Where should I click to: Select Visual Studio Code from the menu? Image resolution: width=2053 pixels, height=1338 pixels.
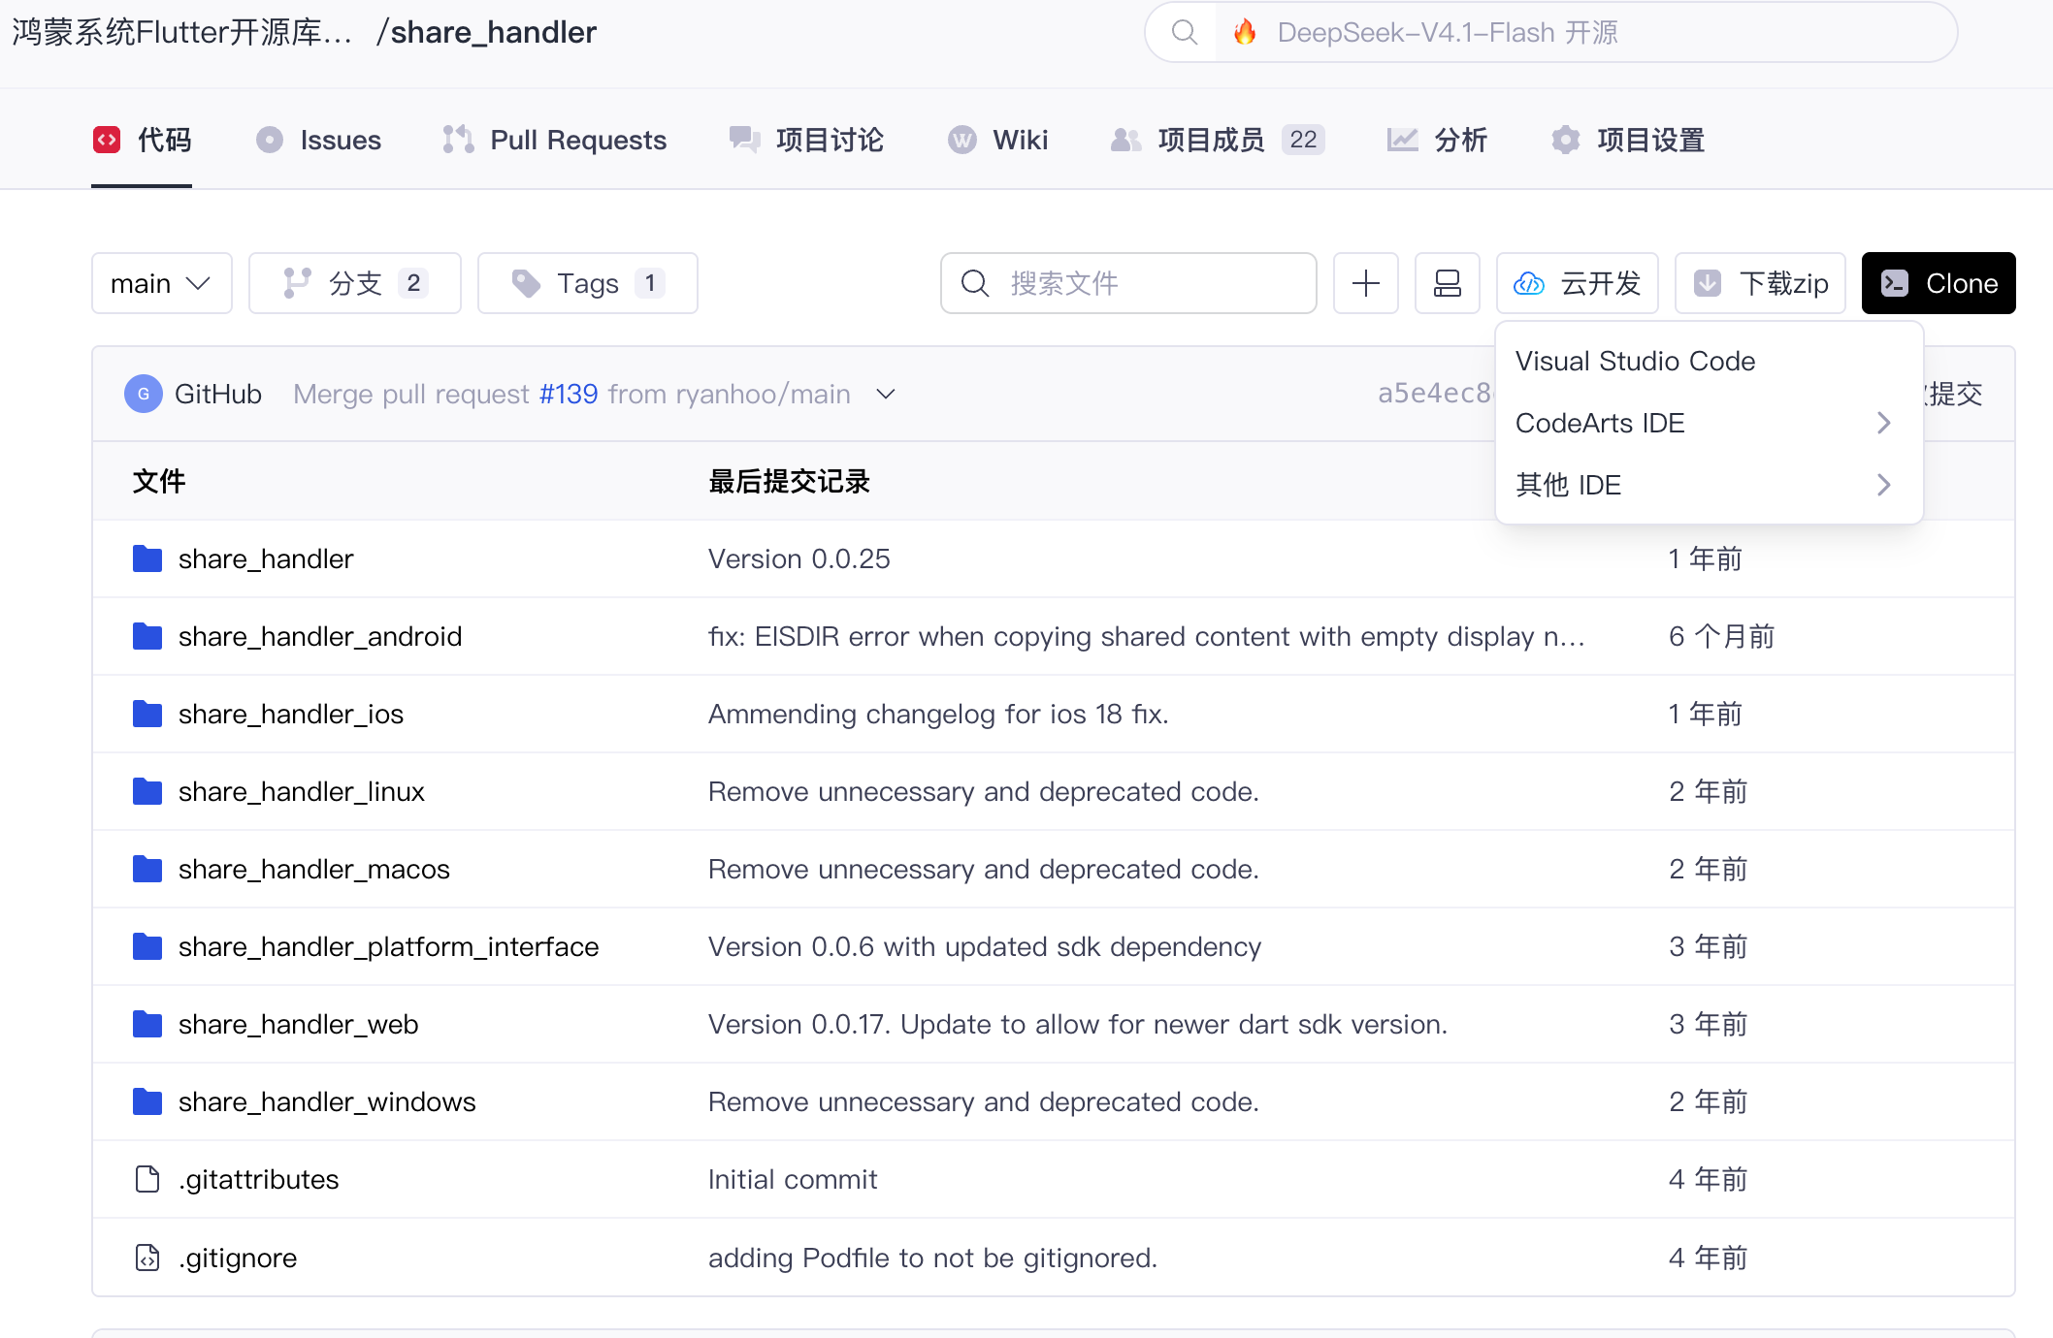click(x=1710, y=361)
